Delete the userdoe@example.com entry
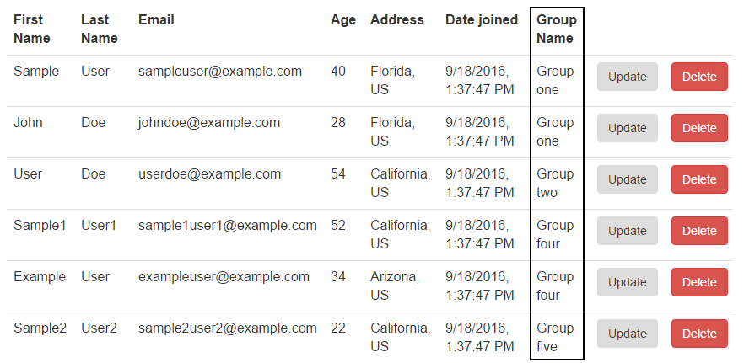The image size is (744, 363). (698, 179)
